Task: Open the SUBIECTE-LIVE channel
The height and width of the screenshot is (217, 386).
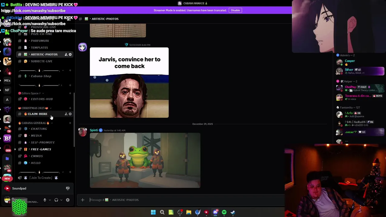Action: pyautogui.click(x=44, y=61)
